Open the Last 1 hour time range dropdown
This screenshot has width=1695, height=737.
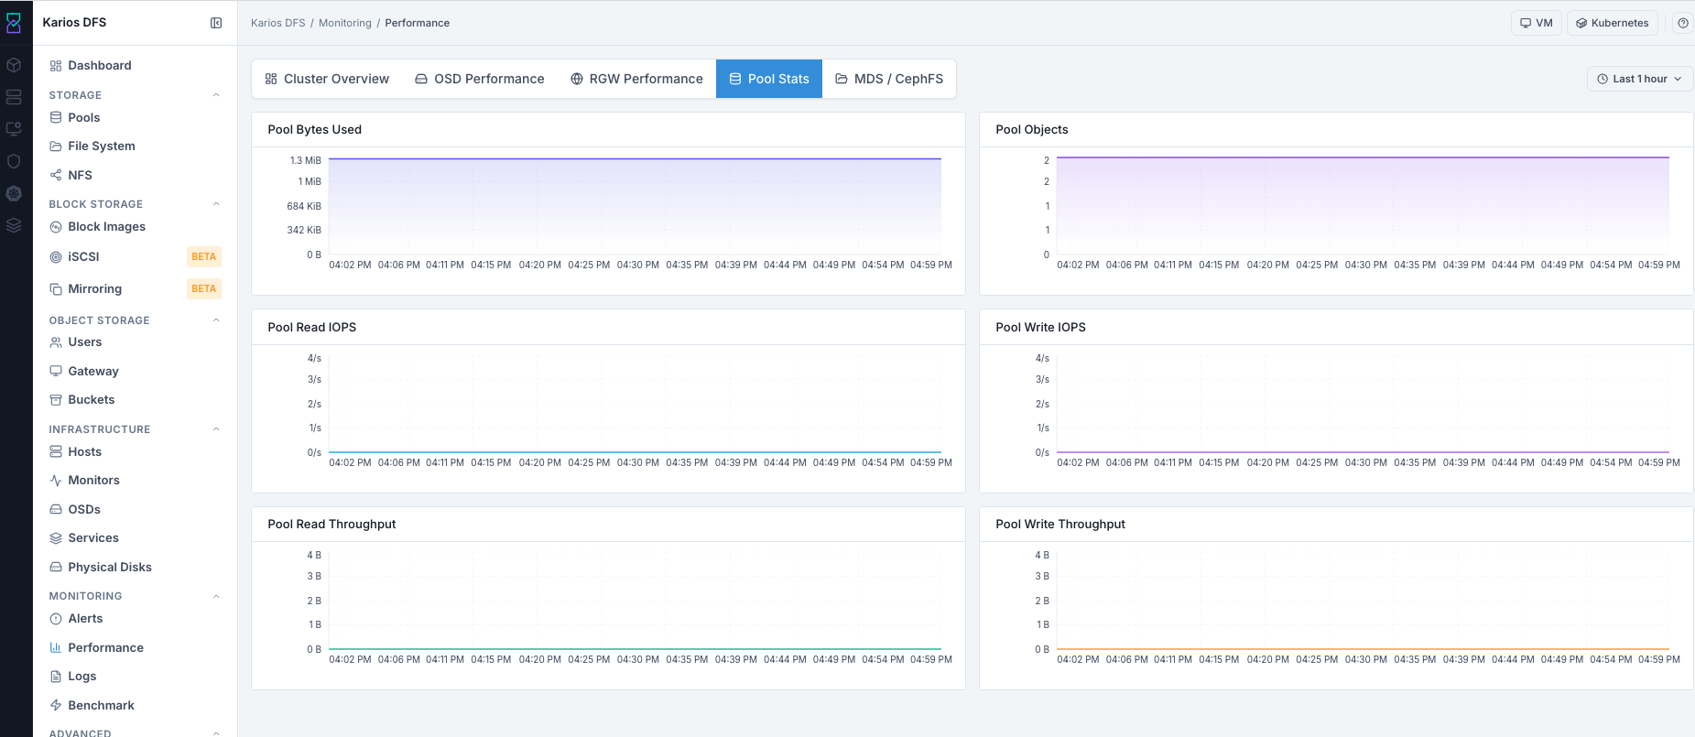1639,79
